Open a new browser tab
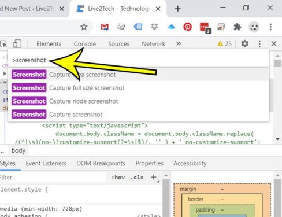Image resolution: width=282 pixels, height=217 pixels. pyautogui.click(x=177, y=9)
